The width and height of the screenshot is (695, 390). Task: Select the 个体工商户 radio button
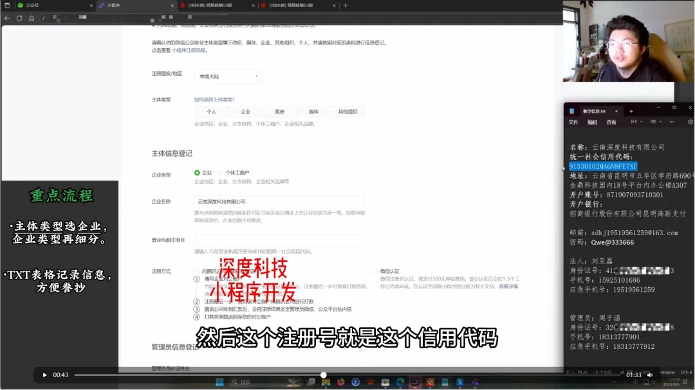[x=221, y=172]
